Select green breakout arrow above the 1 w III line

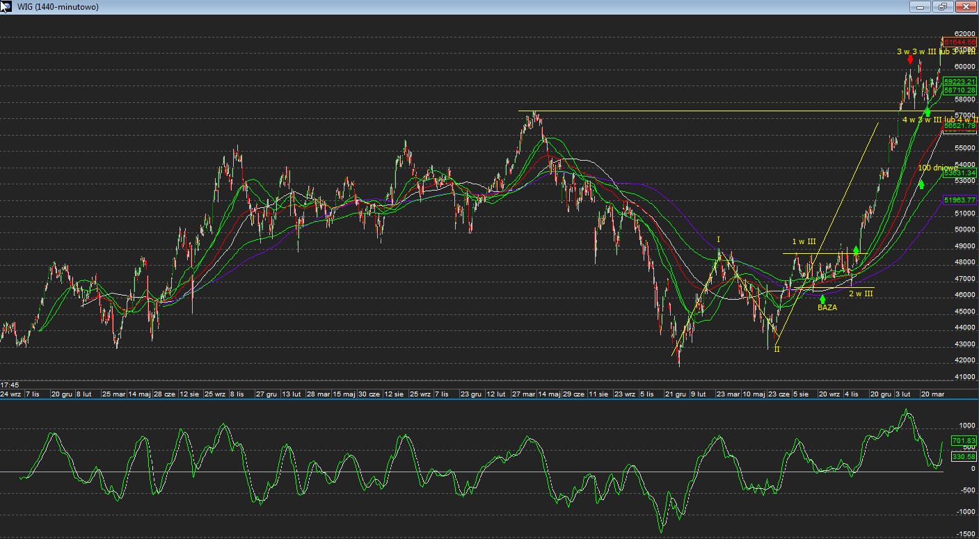tap(856, 250)
